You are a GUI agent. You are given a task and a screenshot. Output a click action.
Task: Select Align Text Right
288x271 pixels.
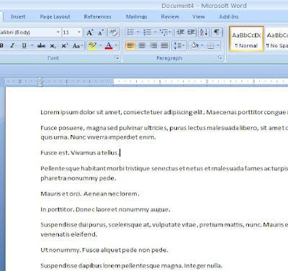tap(153, 45)
